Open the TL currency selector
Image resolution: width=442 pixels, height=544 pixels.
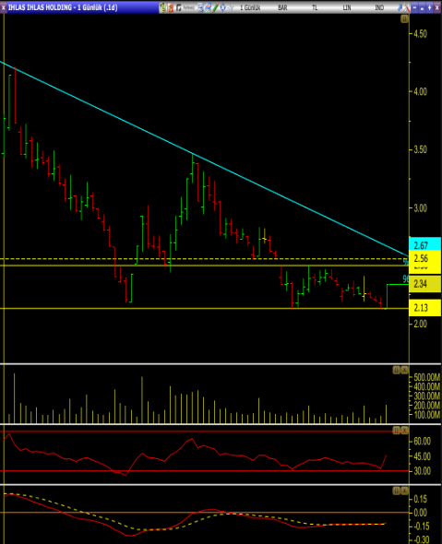coord(315,7)
